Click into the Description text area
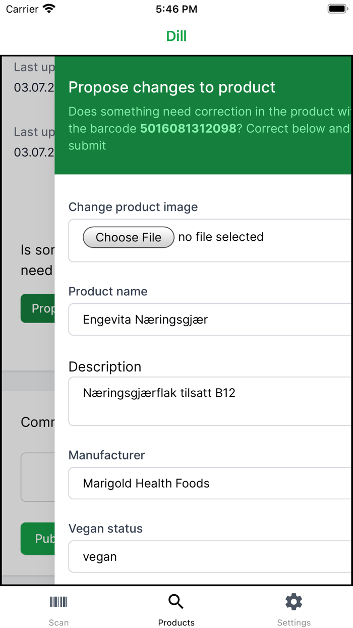 pos(210,401)
